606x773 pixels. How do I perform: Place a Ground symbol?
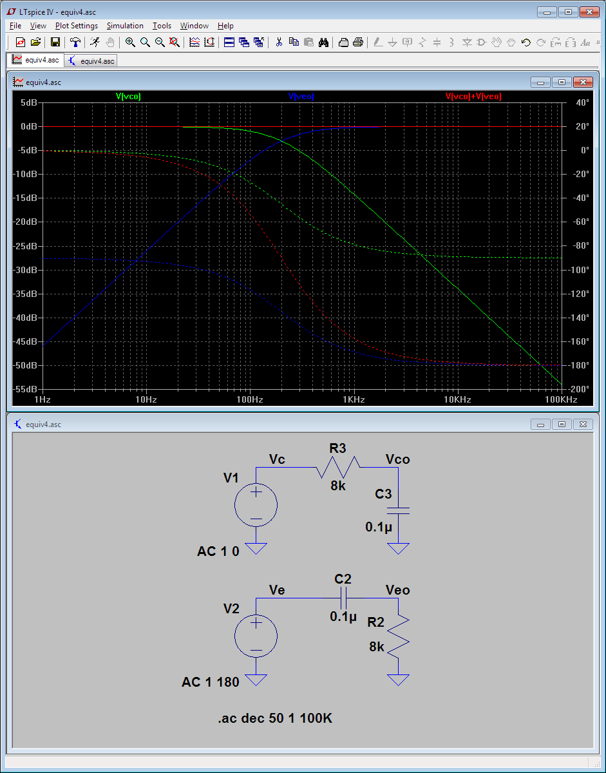pyautogui.click(x=392, y=42)
